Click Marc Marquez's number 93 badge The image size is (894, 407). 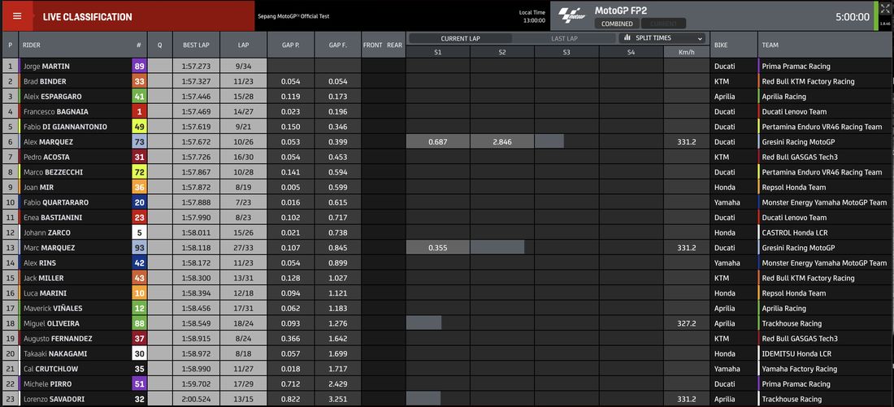pyautogui.click(x=139, y=248)
